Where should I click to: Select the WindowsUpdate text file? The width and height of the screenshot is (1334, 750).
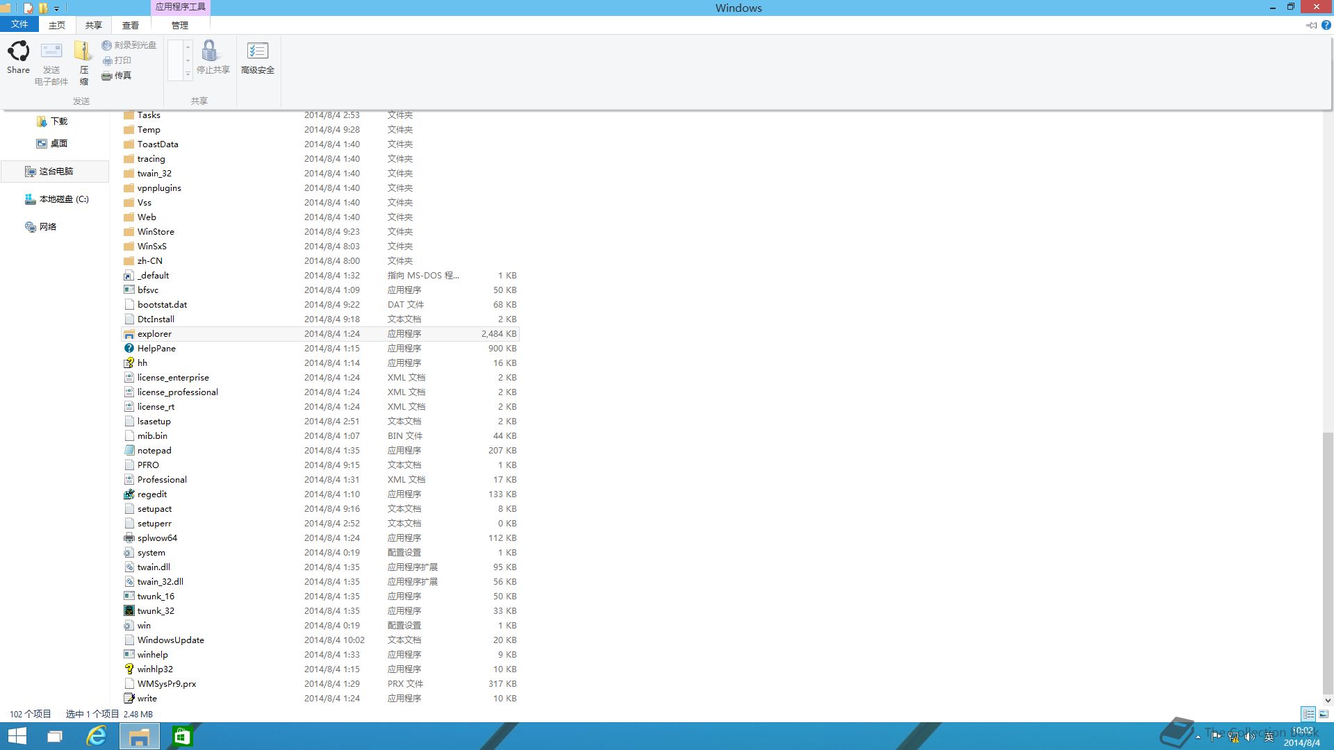point(320,640)
